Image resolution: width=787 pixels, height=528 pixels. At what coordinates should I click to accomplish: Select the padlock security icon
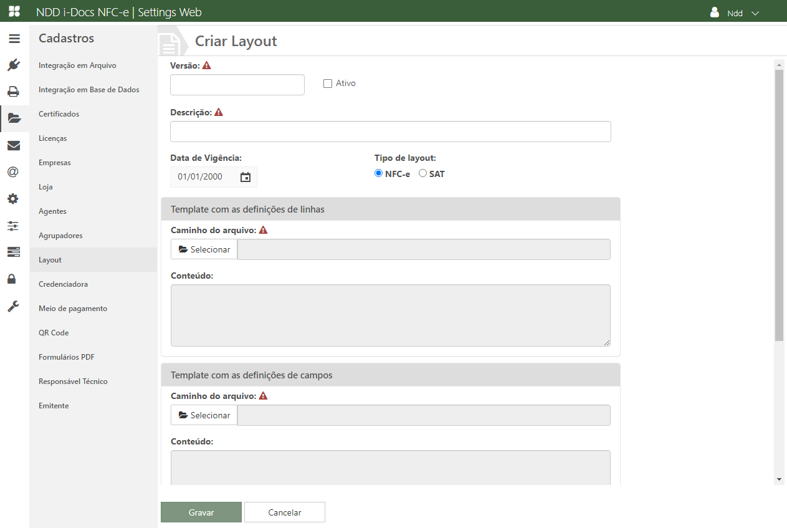[x=12, y=279]
